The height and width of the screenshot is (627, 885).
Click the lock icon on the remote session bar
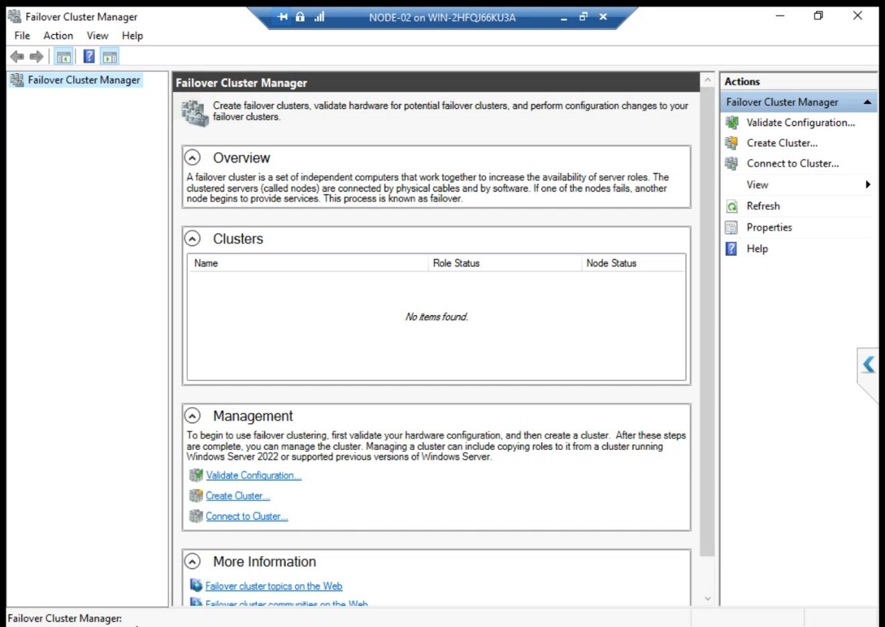[300, 17]
